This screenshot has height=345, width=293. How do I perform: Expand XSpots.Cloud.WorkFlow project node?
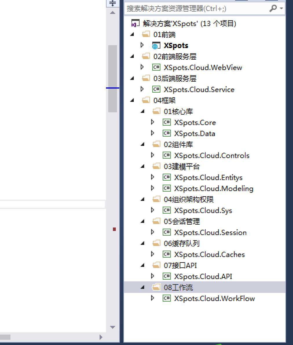pos(153,298)
